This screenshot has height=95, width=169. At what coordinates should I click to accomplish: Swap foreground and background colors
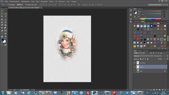(x=5, y=39)
